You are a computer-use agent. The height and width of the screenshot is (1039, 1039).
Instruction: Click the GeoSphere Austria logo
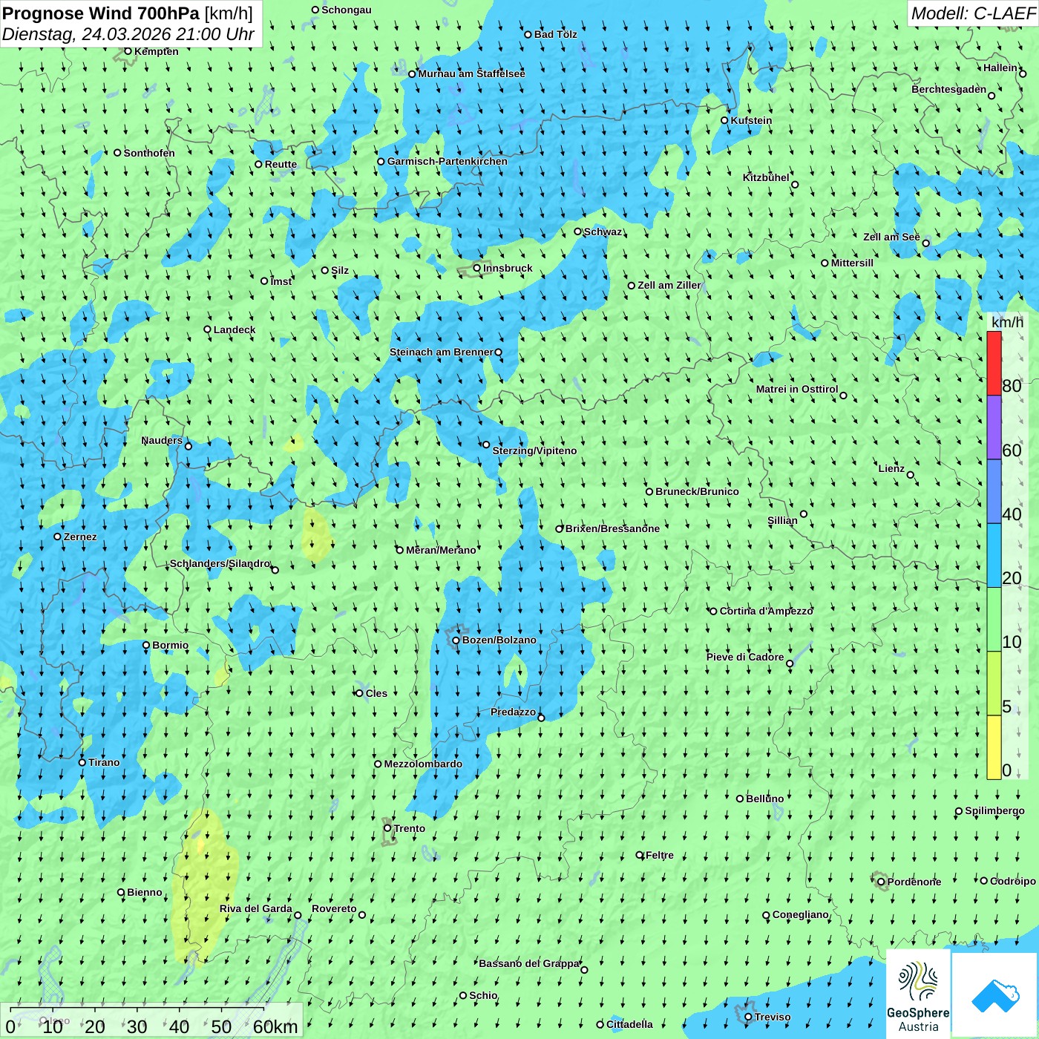[918, 994]
